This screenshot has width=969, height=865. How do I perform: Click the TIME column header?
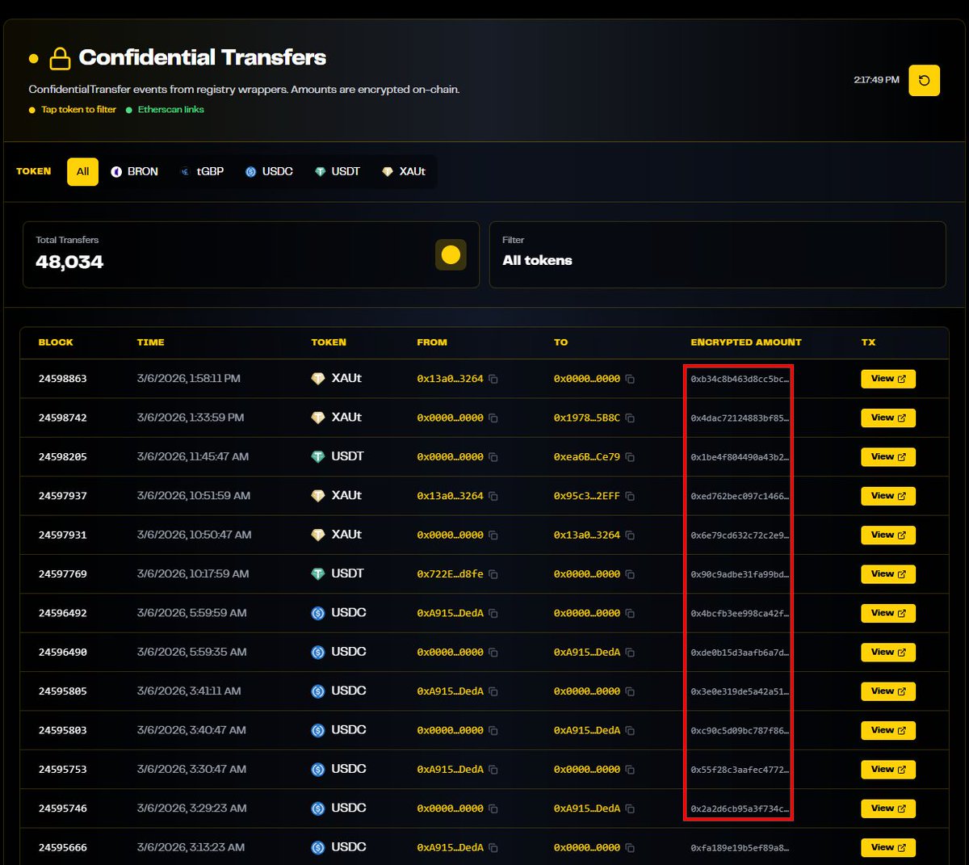click(x=150, y=342)
